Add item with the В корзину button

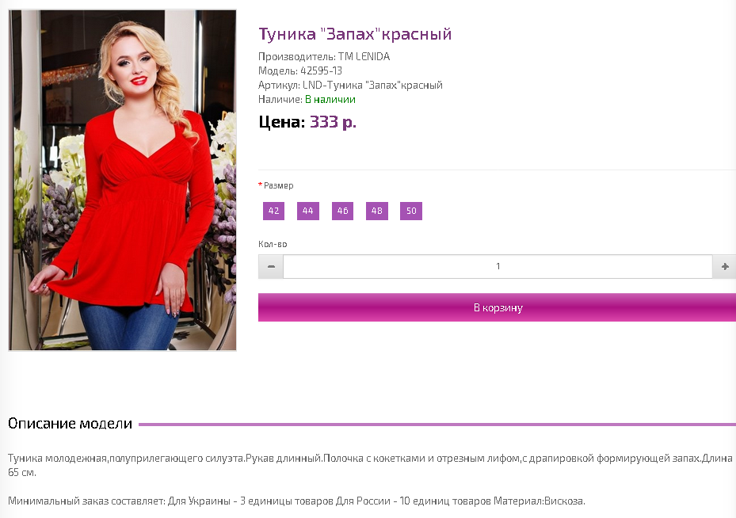tap(498, 307)
